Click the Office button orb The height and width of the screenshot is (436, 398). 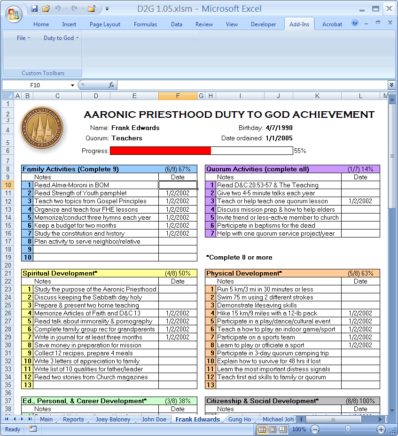pos(14,14)
